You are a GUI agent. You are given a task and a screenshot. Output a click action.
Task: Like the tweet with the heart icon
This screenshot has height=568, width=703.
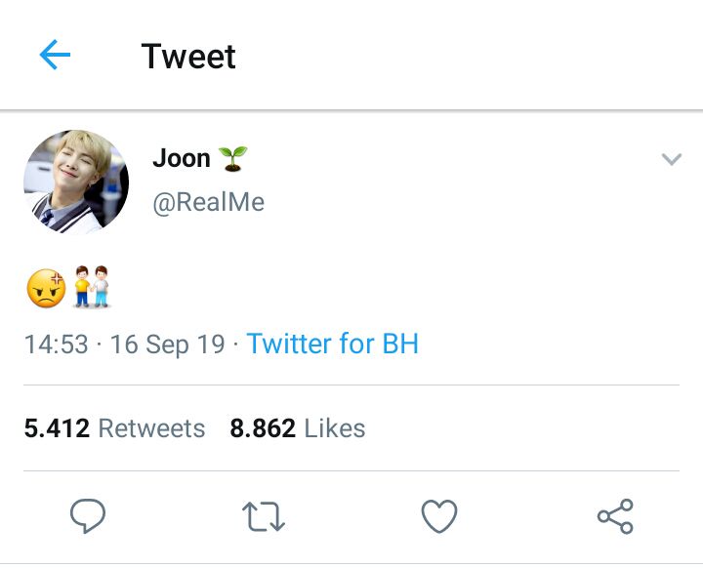(439, 516)
